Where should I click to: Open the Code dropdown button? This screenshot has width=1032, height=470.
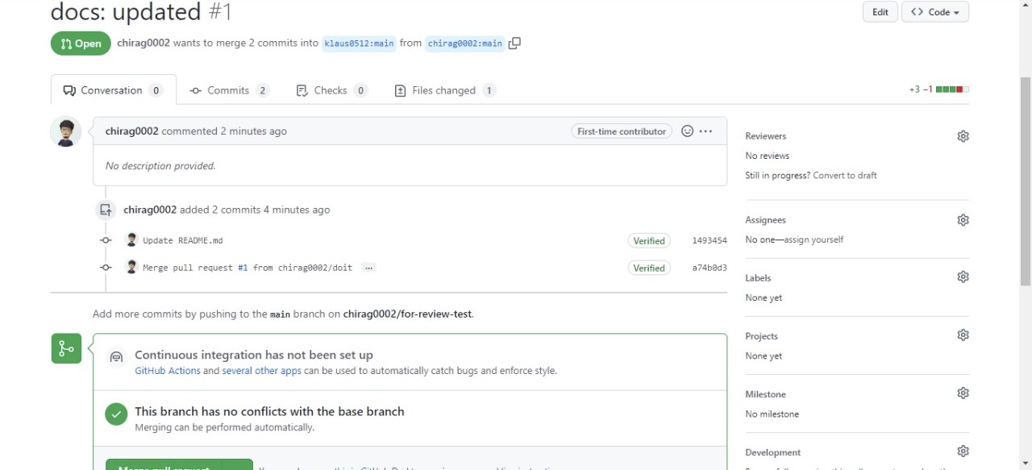(935, 12)
